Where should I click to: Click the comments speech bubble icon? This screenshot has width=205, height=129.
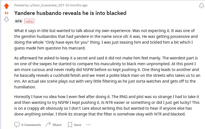(x=17, y=125)
